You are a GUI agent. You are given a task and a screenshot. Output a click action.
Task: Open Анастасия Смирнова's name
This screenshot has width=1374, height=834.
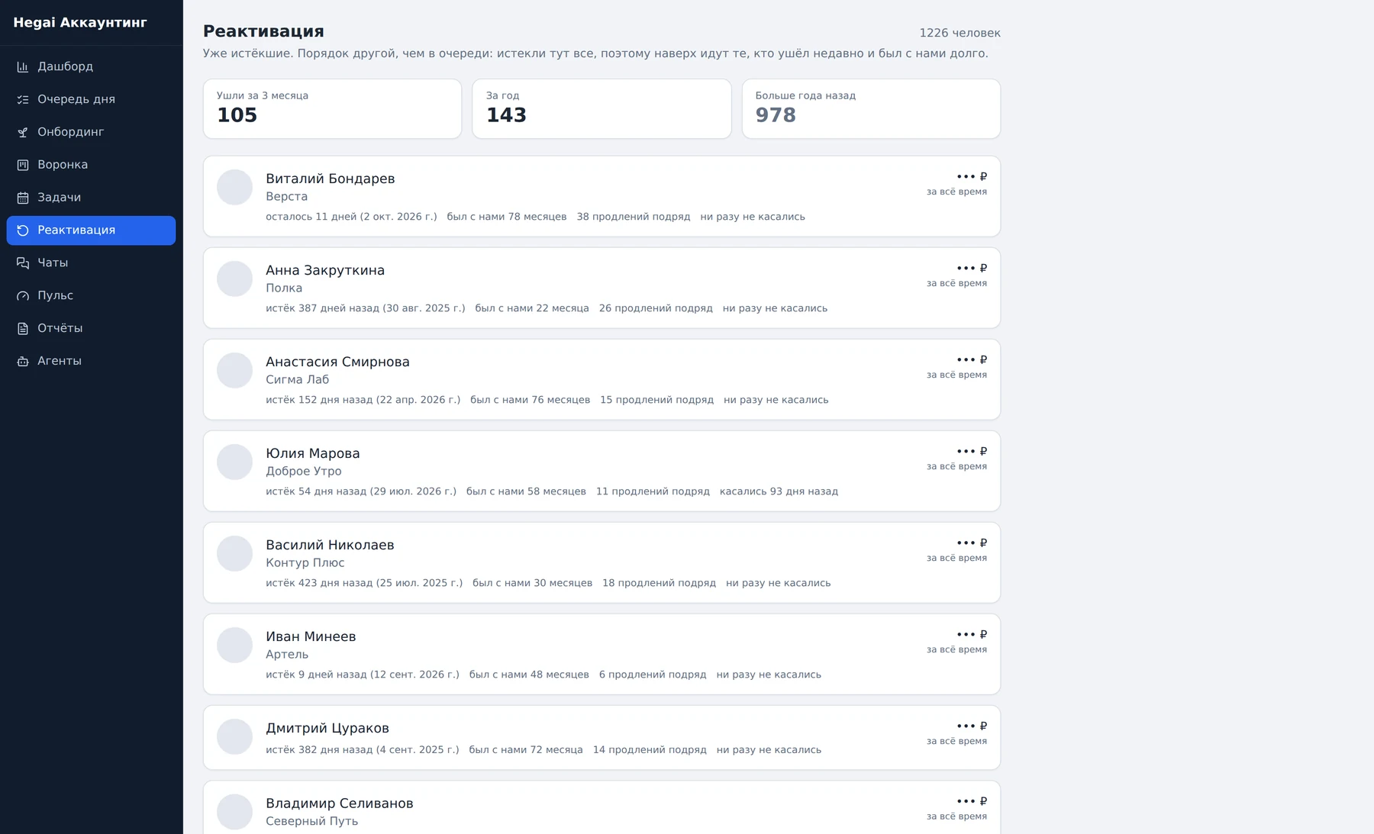(x=337, y=362)
